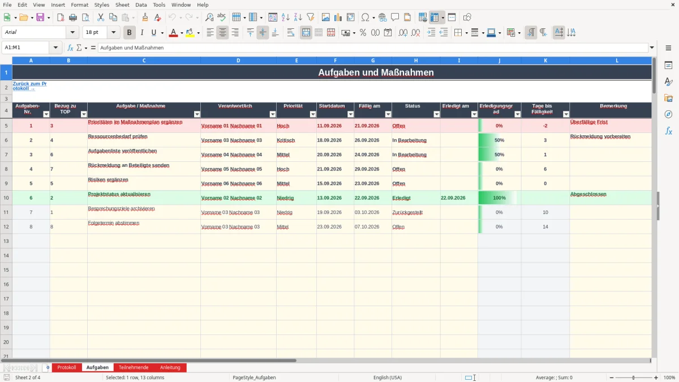Expand the Name Box dropdown
This screenshot has width=679, height=382.
[55, 48]
